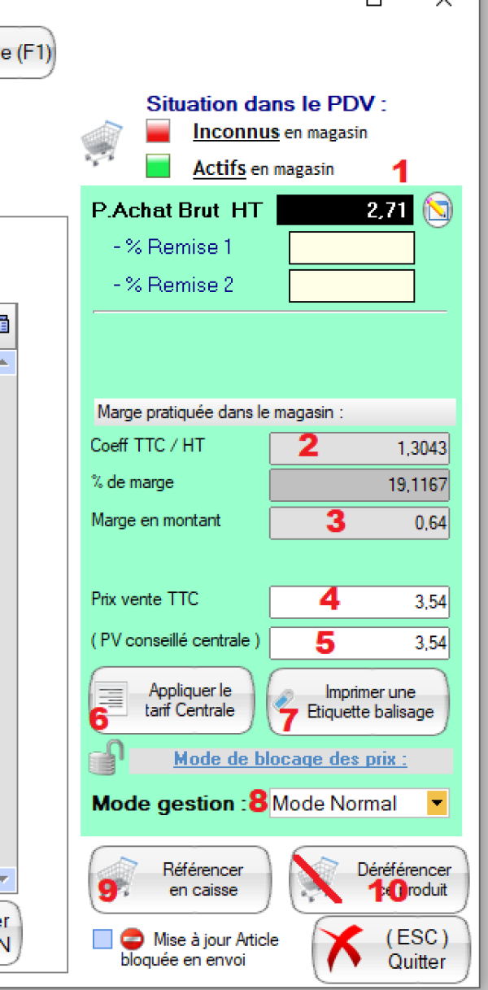Open the Mode gestion dropdown
The width and height of the screenshot is (488, 990).
click(x=438, y=804)
